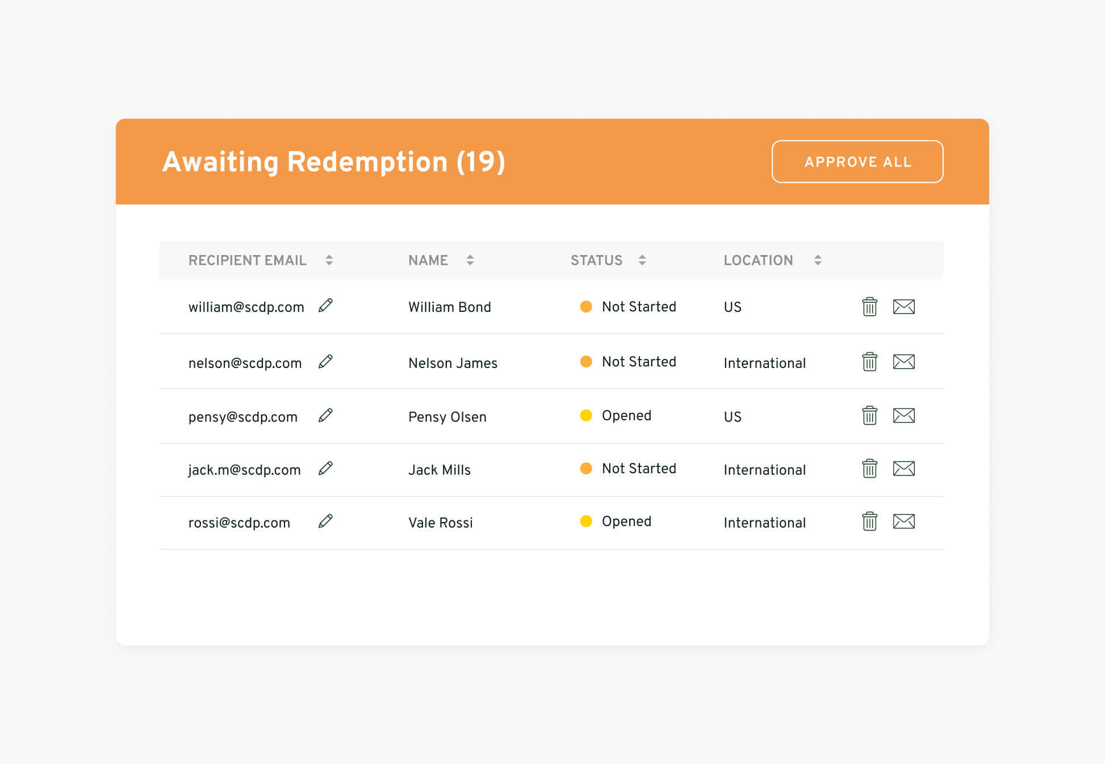Screen dimensions: 1105x764
Task: Sort by Recipient Email column arrows
Action: pyautogui.click(x=329, y=260)
